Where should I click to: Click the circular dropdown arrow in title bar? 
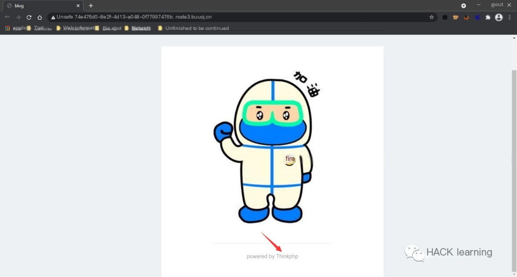pos(463,6)
